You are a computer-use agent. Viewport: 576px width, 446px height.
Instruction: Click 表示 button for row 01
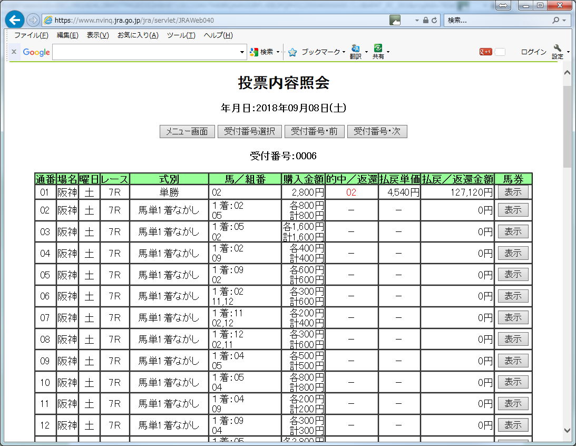tap(513, 192)
